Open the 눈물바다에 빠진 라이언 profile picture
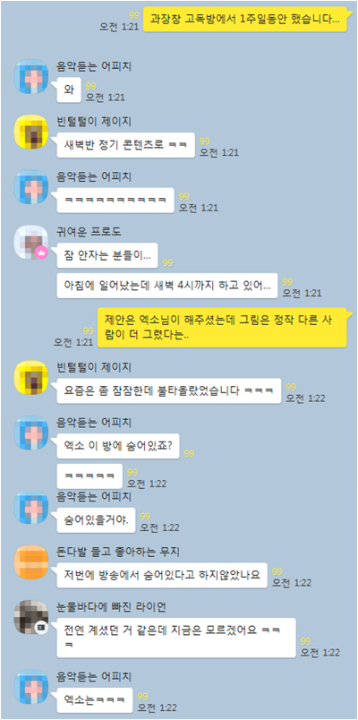The width and height of the screenshot is (358, 720). [30, 617]
